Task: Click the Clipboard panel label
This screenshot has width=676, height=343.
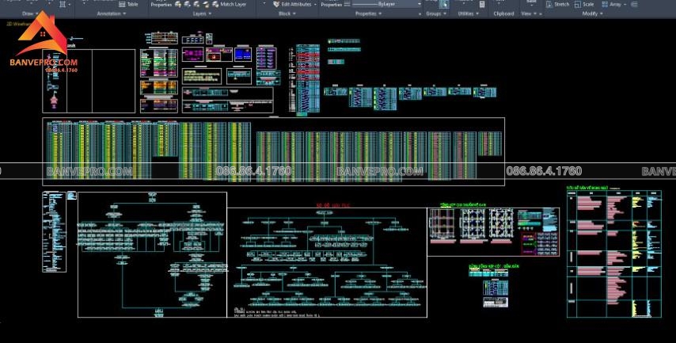Action: click(503, 13)
